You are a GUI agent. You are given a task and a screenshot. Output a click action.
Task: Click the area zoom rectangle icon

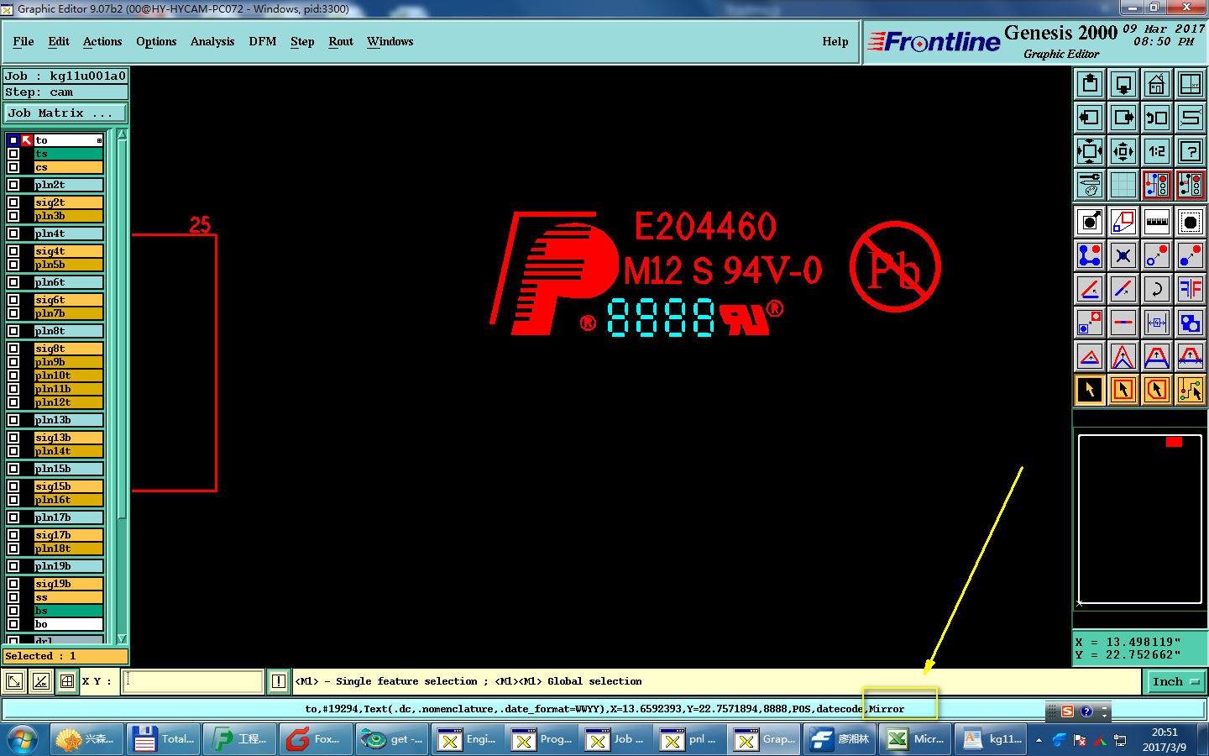(x=1123, y=222)
